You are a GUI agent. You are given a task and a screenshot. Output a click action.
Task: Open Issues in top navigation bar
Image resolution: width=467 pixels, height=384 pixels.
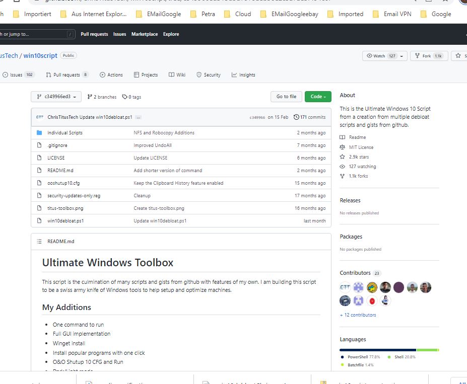tap(119, 34)
